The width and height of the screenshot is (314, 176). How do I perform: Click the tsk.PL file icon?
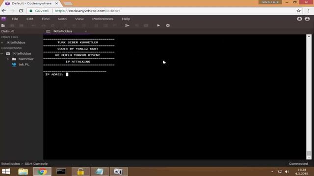point(14,65)
